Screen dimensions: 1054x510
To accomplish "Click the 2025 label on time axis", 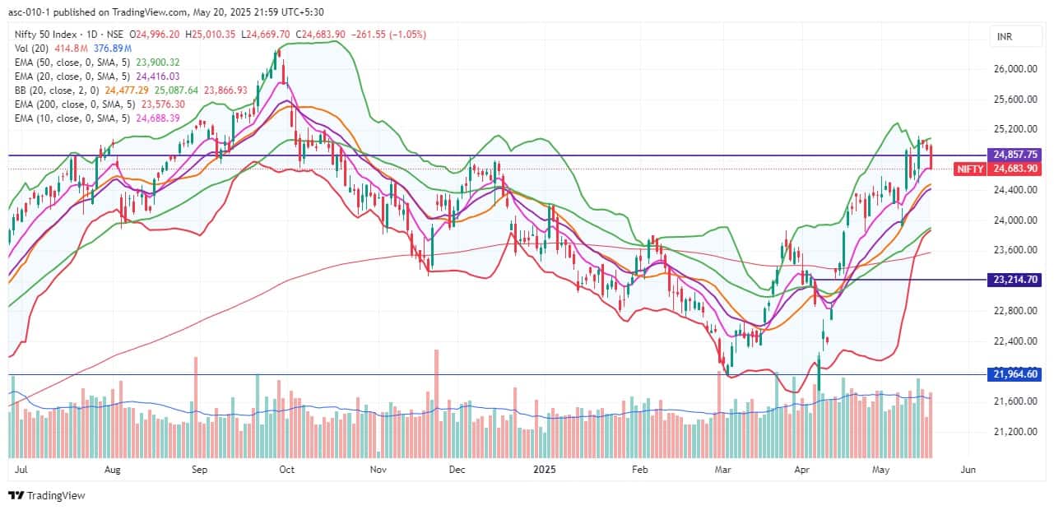I will pyautogui.click(x=546, y=470).
